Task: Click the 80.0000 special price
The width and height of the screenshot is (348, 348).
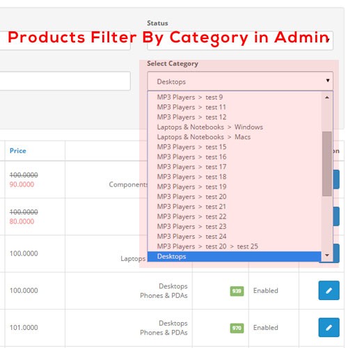Action: coord(22,221)
